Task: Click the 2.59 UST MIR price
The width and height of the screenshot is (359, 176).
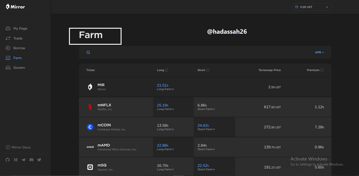Action: click(274, 87)
